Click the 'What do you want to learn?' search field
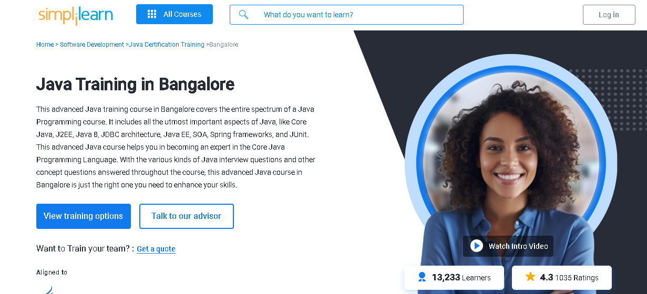 click(346, 15)
